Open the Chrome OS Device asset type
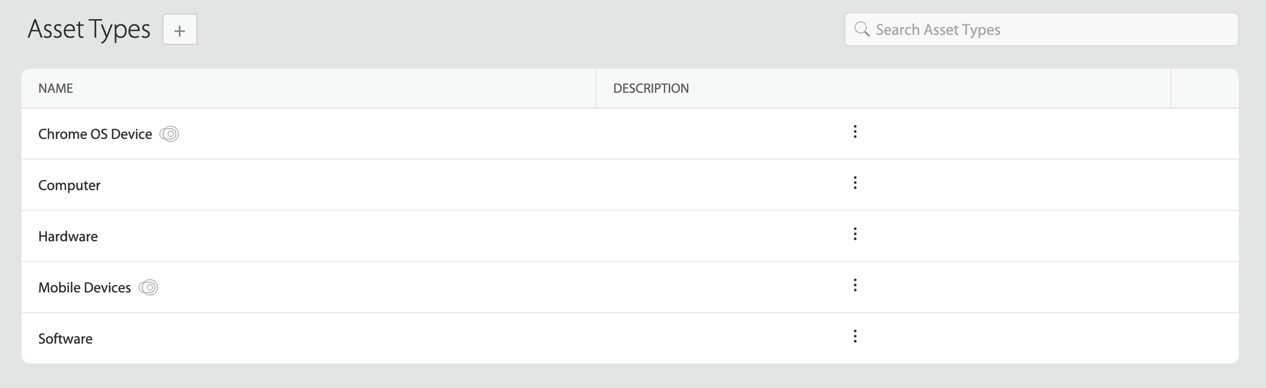Screen dimensions: 1266x388 click(95, 134)
